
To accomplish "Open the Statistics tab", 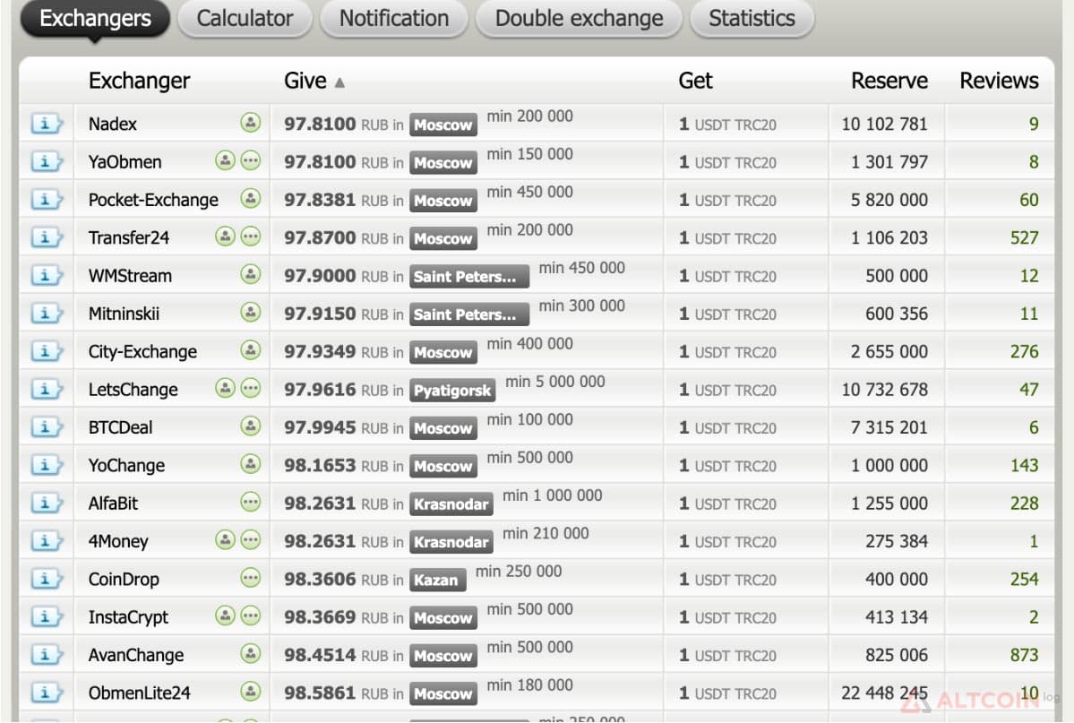I will coord(752,19).
